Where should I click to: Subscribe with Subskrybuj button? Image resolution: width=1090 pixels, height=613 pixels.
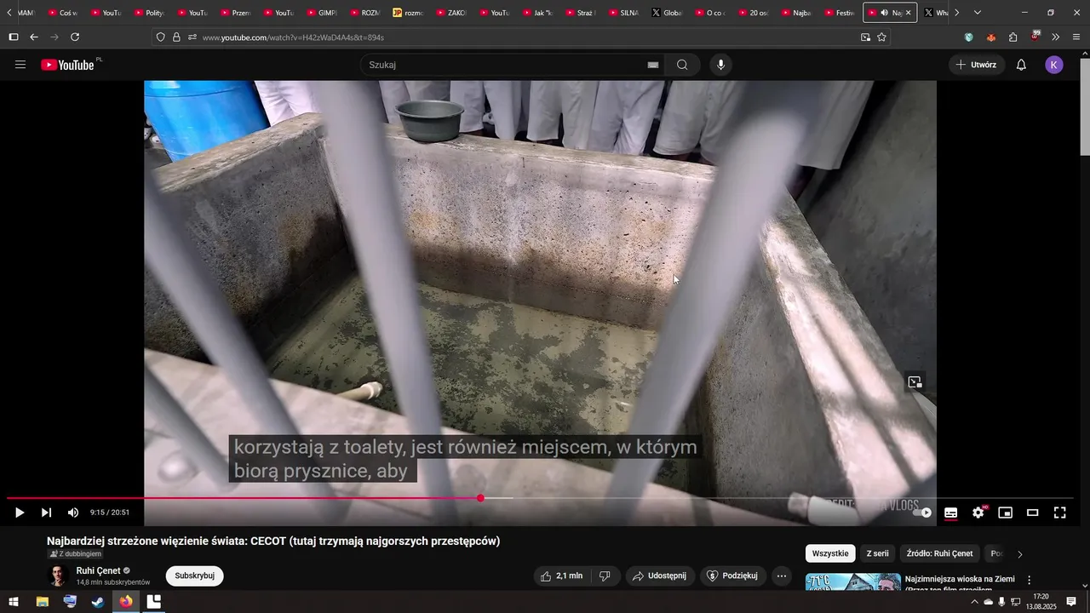(x=194, y=576)
